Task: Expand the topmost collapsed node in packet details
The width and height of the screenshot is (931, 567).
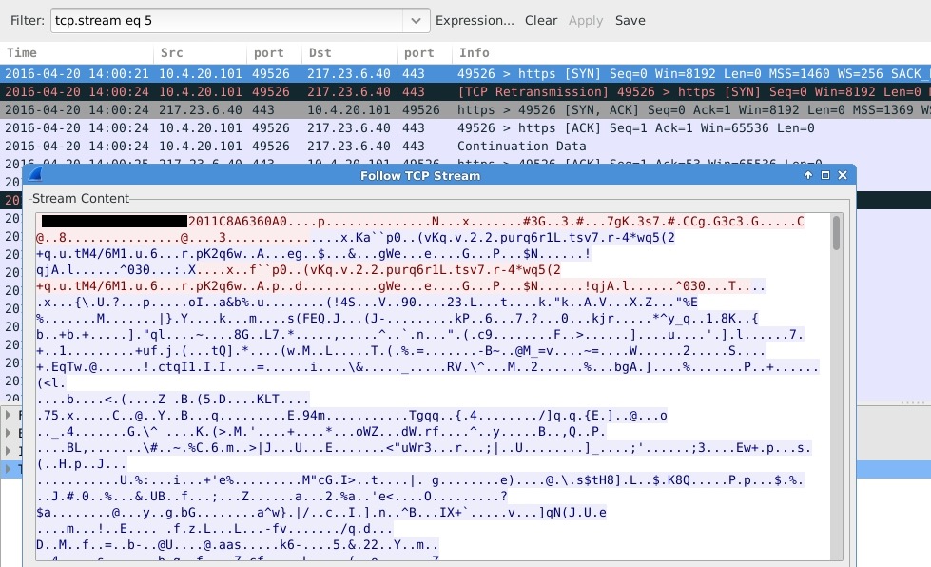Action: 10,416
